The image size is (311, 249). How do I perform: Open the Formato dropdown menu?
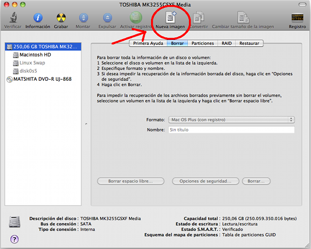pyautogui.click(x=231, y=120)
